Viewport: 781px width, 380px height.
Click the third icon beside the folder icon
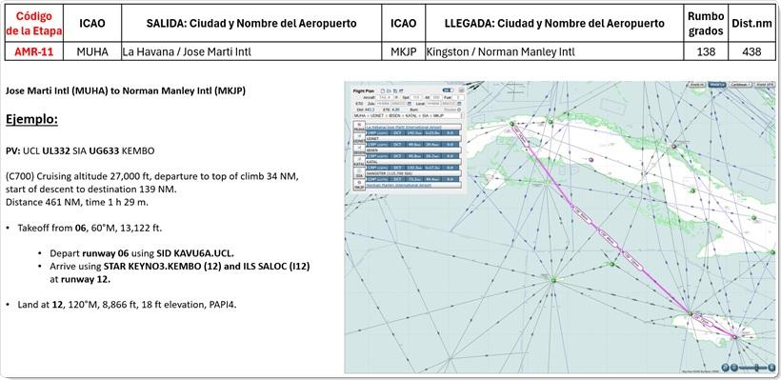395,90
